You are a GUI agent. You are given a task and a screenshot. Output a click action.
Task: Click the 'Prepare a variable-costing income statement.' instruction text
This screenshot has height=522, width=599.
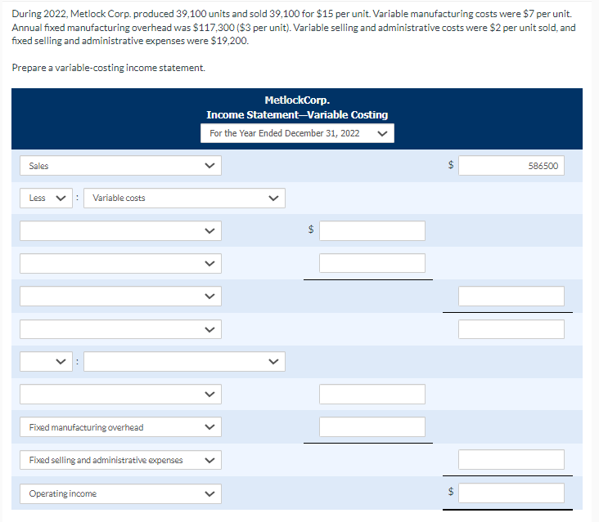(x=109, y=68)
